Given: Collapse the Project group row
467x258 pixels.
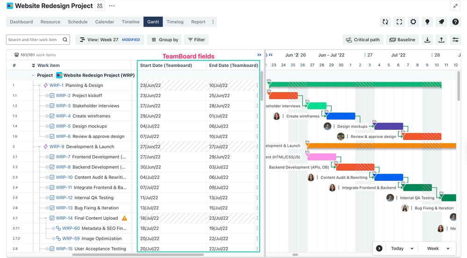Looking at the screenshot, I should 33,75.
